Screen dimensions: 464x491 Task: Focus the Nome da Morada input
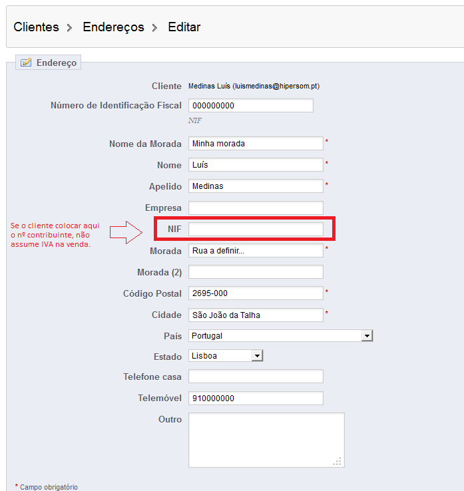point(256,144)
